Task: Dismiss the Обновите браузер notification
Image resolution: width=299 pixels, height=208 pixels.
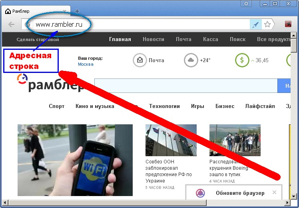Action: [274, 192]
